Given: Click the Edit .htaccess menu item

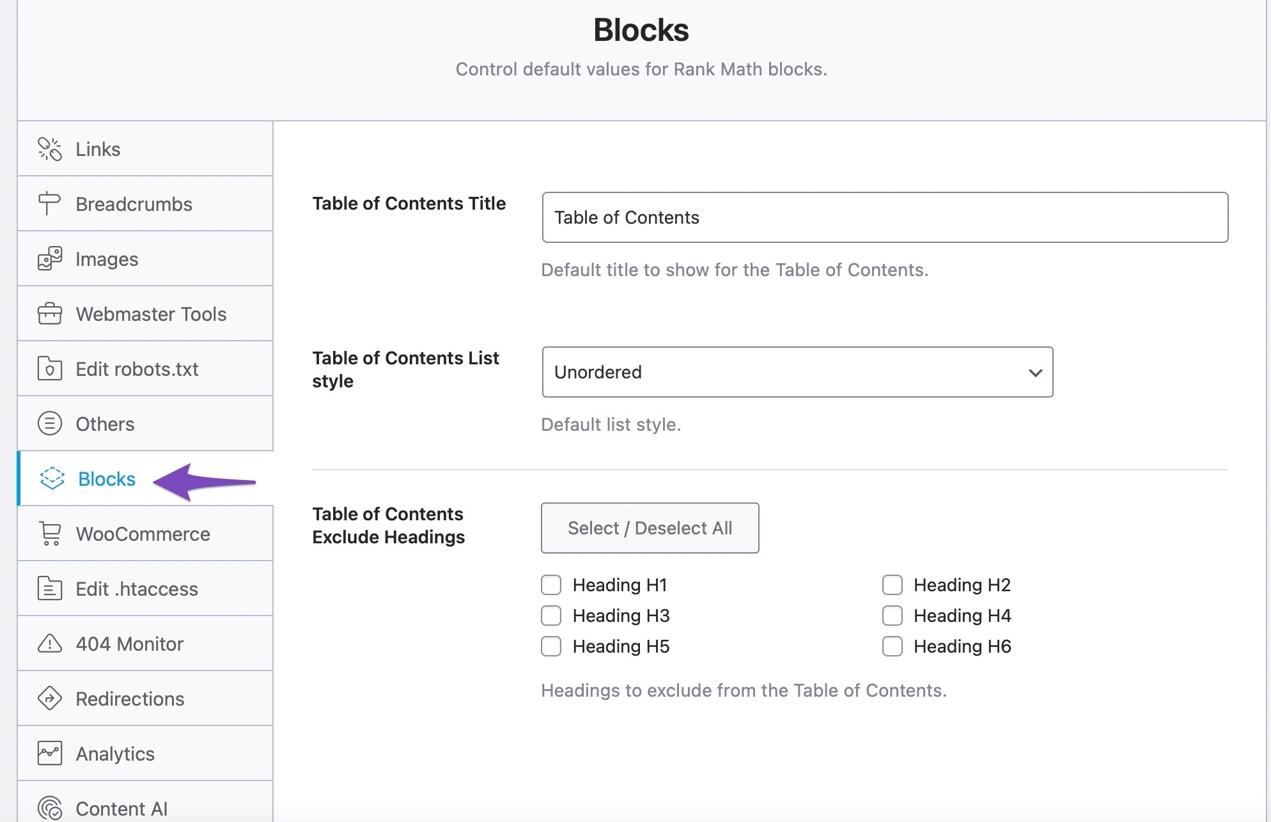Looking at the screenshot, I should coord(137,588).
